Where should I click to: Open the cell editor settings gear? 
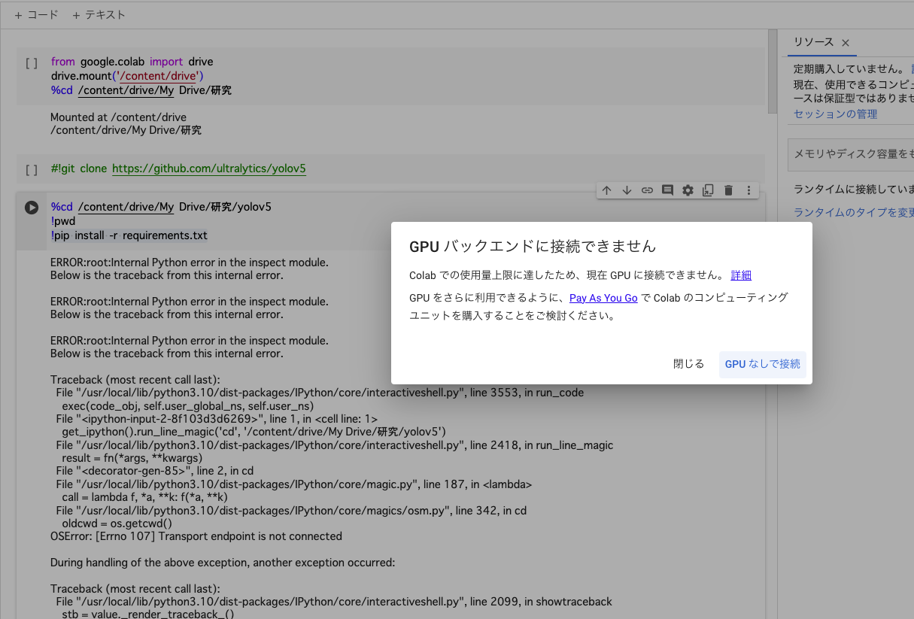[x=688, y=190]
